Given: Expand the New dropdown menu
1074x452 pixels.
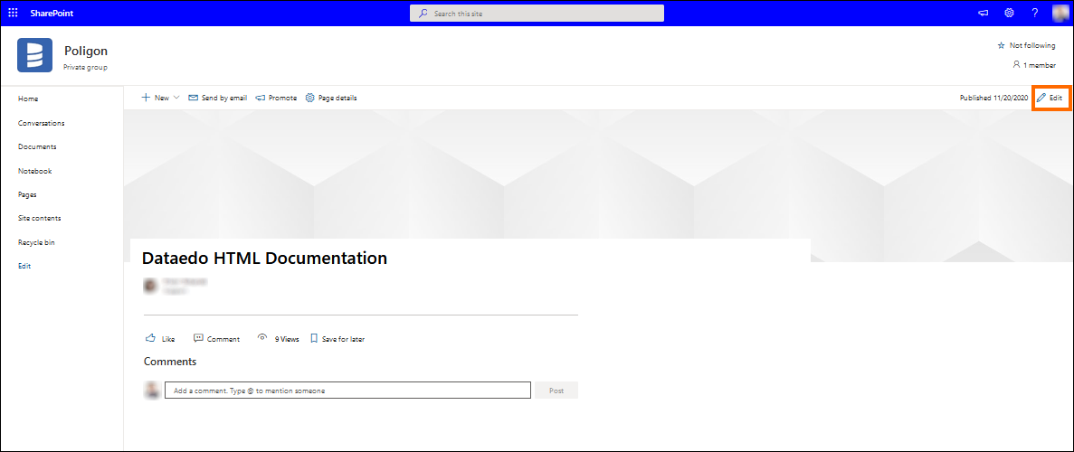Looking at the screenshot, I should [161, 98].
